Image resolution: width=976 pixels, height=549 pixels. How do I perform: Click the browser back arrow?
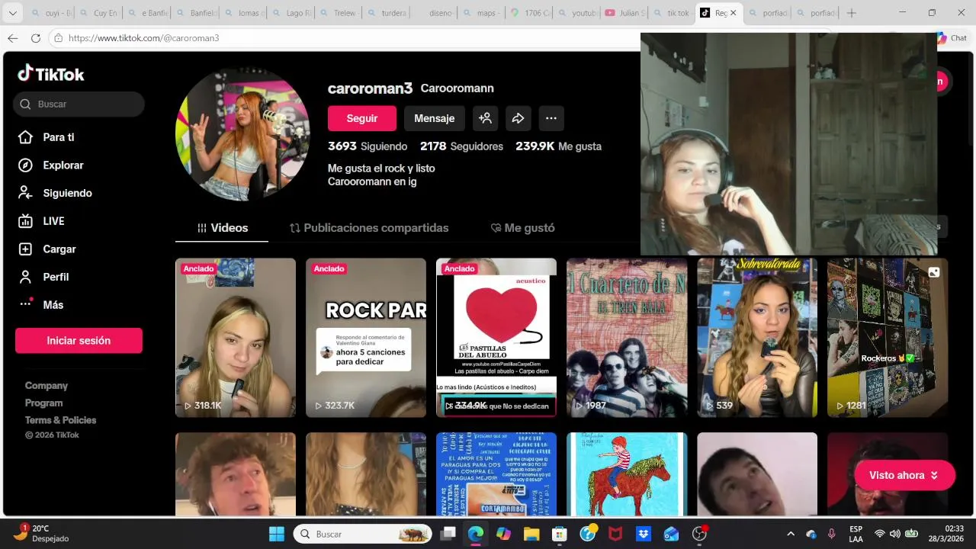[x=13, y=38]
